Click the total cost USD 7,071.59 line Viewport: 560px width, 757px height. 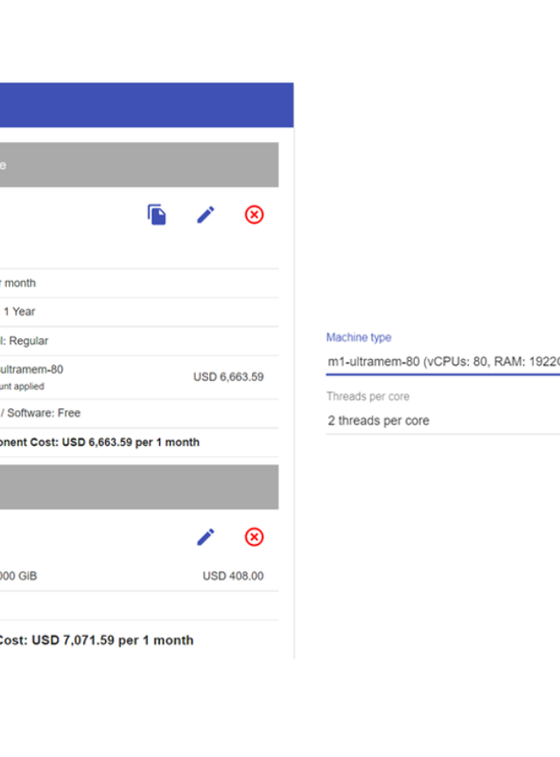pyautogui.click(x=96, y=640)
